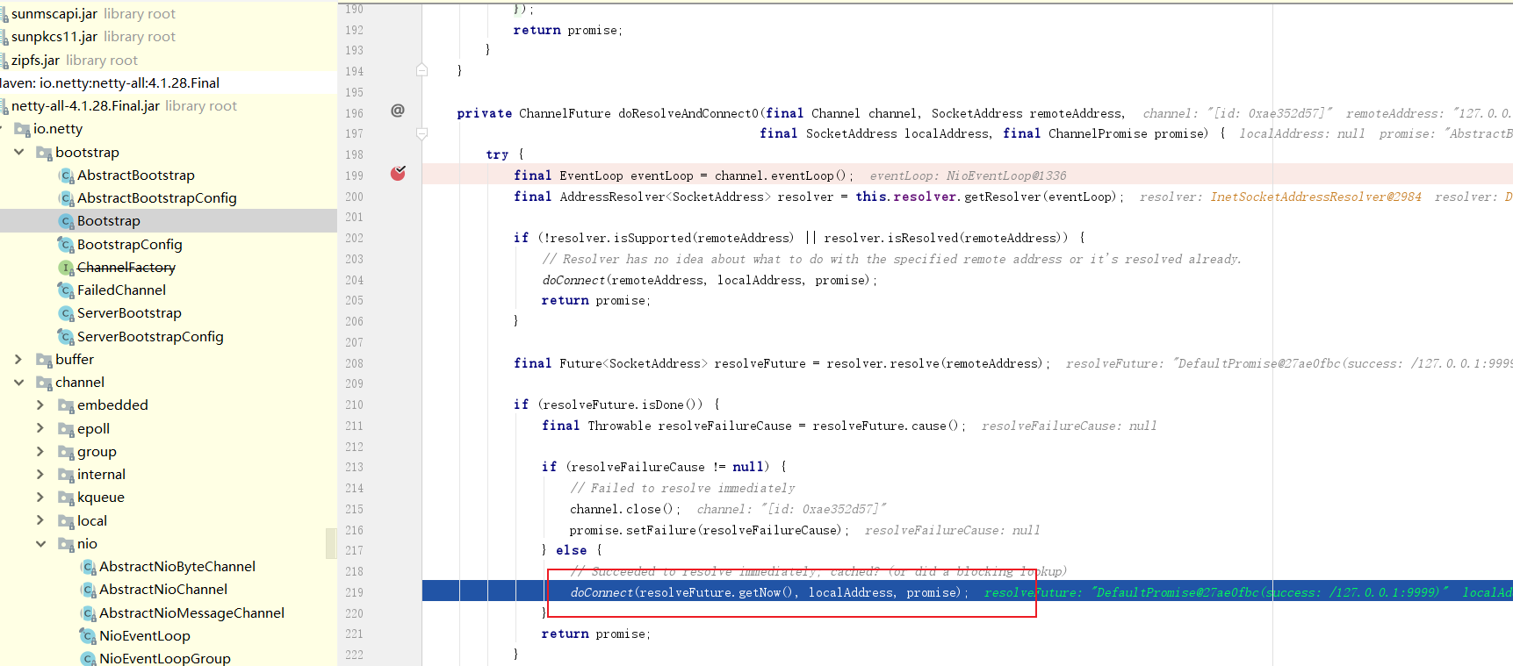Click line number 208 in the gutter
This screenshot has width=1513, height=666.
(354, 363)
